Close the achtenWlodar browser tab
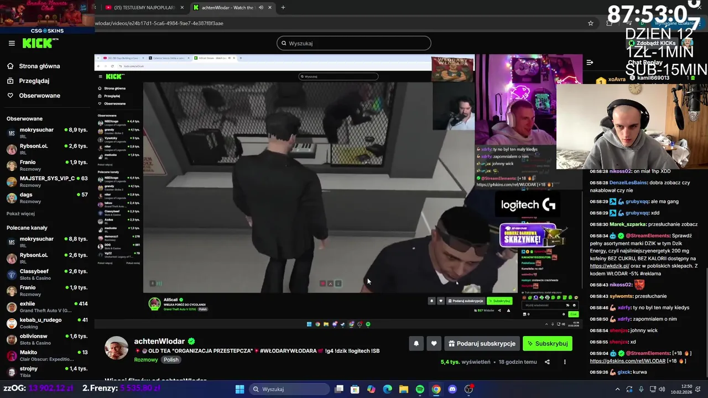The width and height of the screenshot is (708, 398). pos(270,8)
